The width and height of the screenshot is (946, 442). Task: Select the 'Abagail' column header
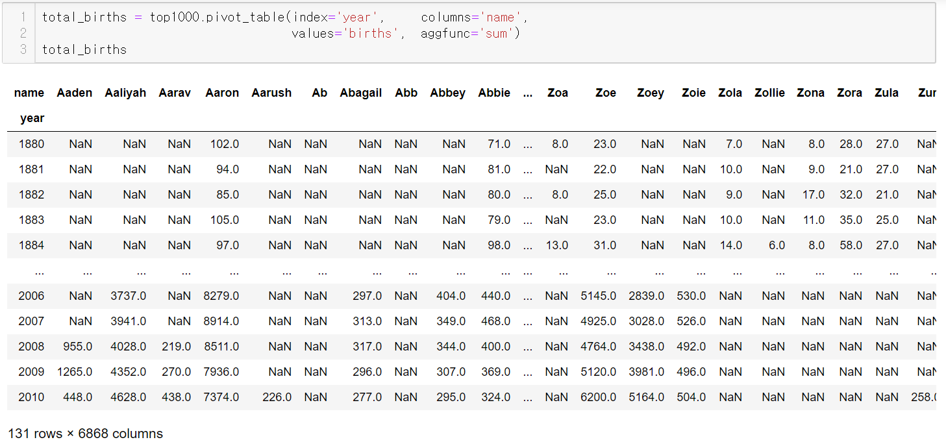360,93
